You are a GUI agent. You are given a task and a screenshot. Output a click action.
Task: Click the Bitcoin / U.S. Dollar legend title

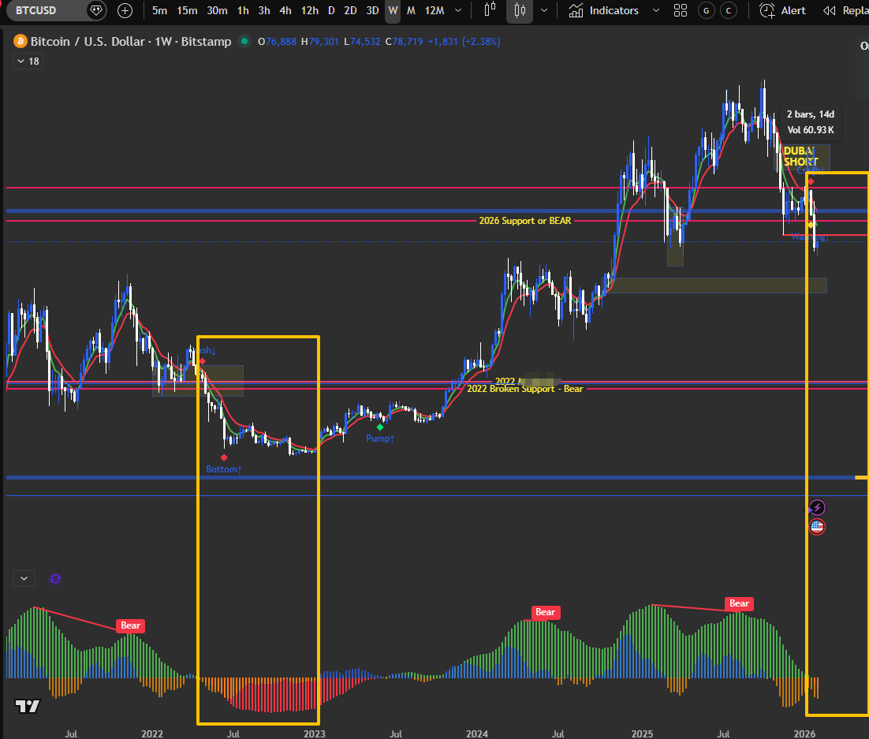(x=131, y=42)
